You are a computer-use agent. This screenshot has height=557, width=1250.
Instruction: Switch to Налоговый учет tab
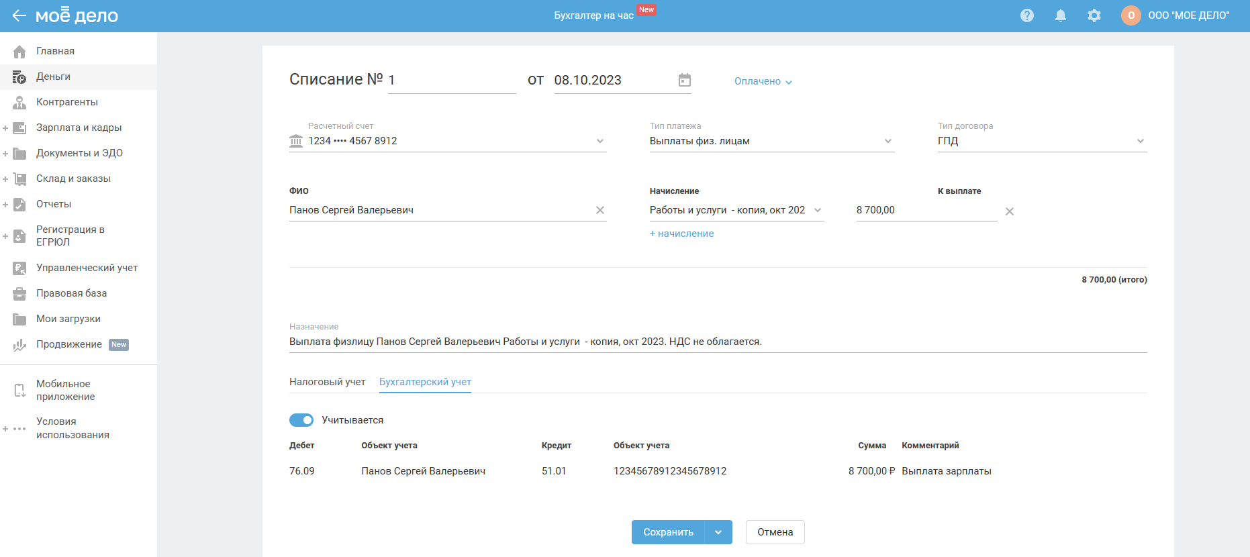coord(327,382)
